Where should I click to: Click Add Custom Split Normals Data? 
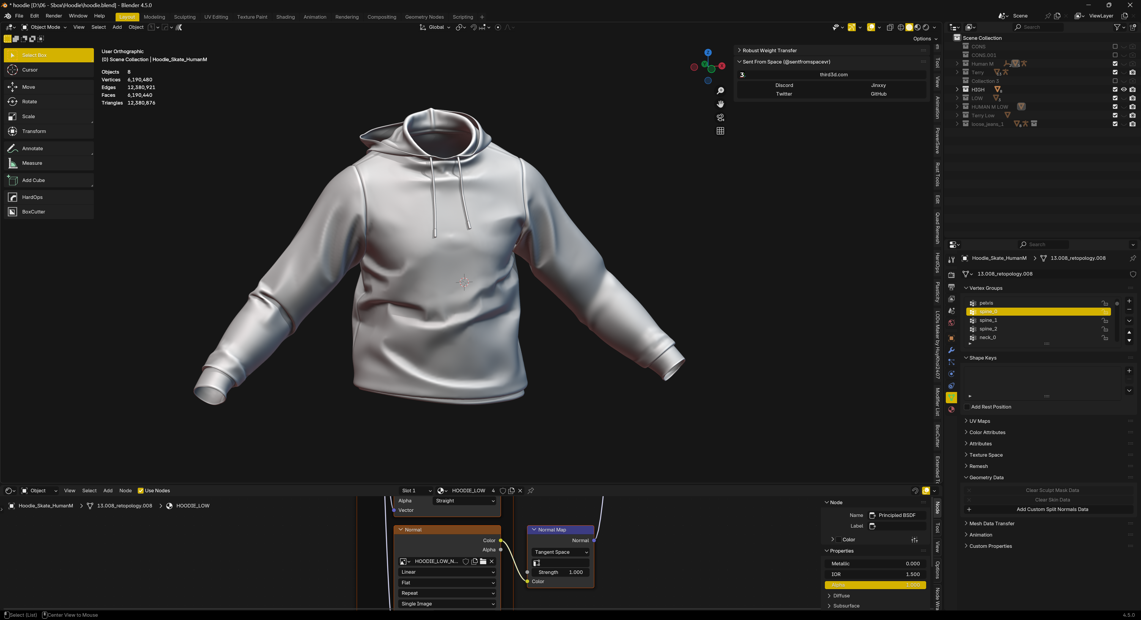tap(1052, 509)
